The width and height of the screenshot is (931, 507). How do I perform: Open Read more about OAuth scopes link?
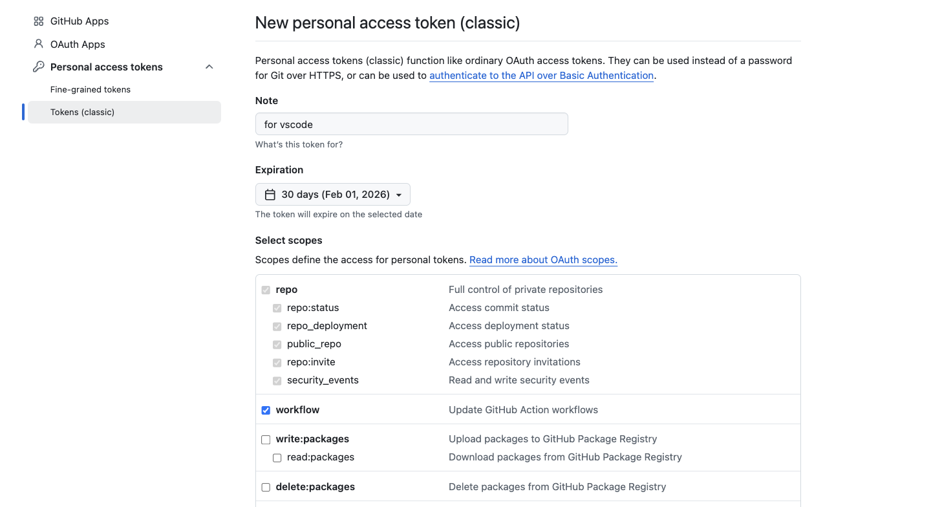(543, 260)
